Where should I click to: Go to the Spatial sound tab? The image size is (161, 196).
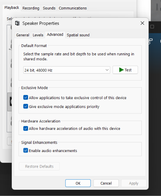(x=78, y=35)
